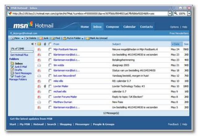Click the Trash Can folder icon
198x136 pixels.
pyautogui.click(x=12, y=76)
